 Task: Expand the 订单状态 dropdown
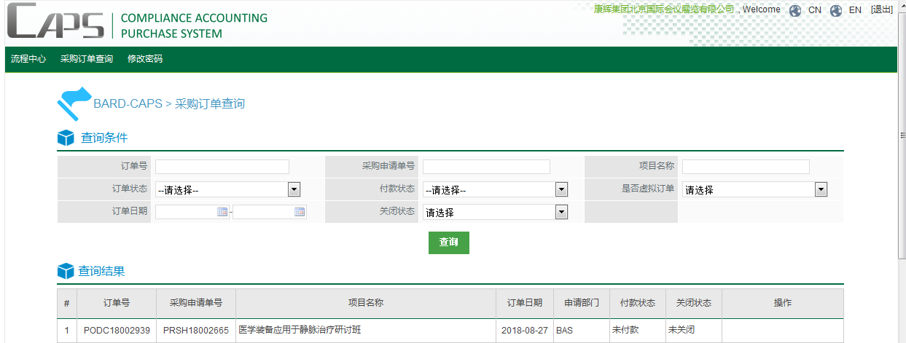pyautogui.click(x=294, y=190)
